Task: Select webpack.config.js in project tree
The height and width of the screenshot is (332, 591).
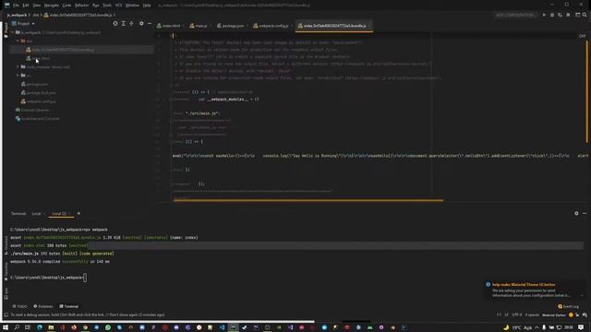Action: tap(39, 101)
